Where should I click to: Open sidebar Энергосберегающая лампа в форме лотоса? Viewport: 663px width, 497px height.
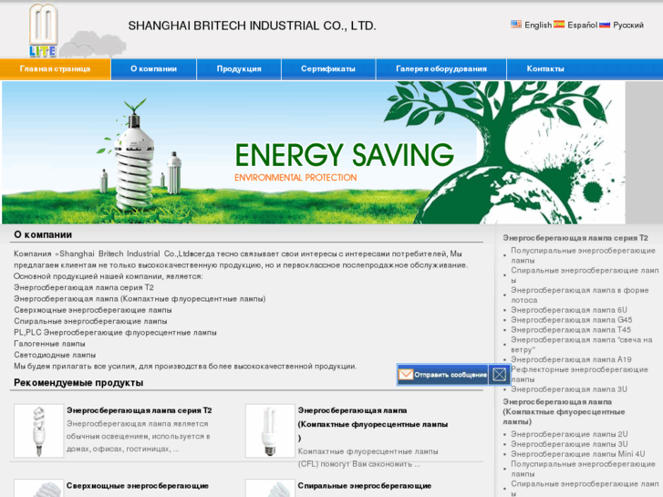point(579,295)
